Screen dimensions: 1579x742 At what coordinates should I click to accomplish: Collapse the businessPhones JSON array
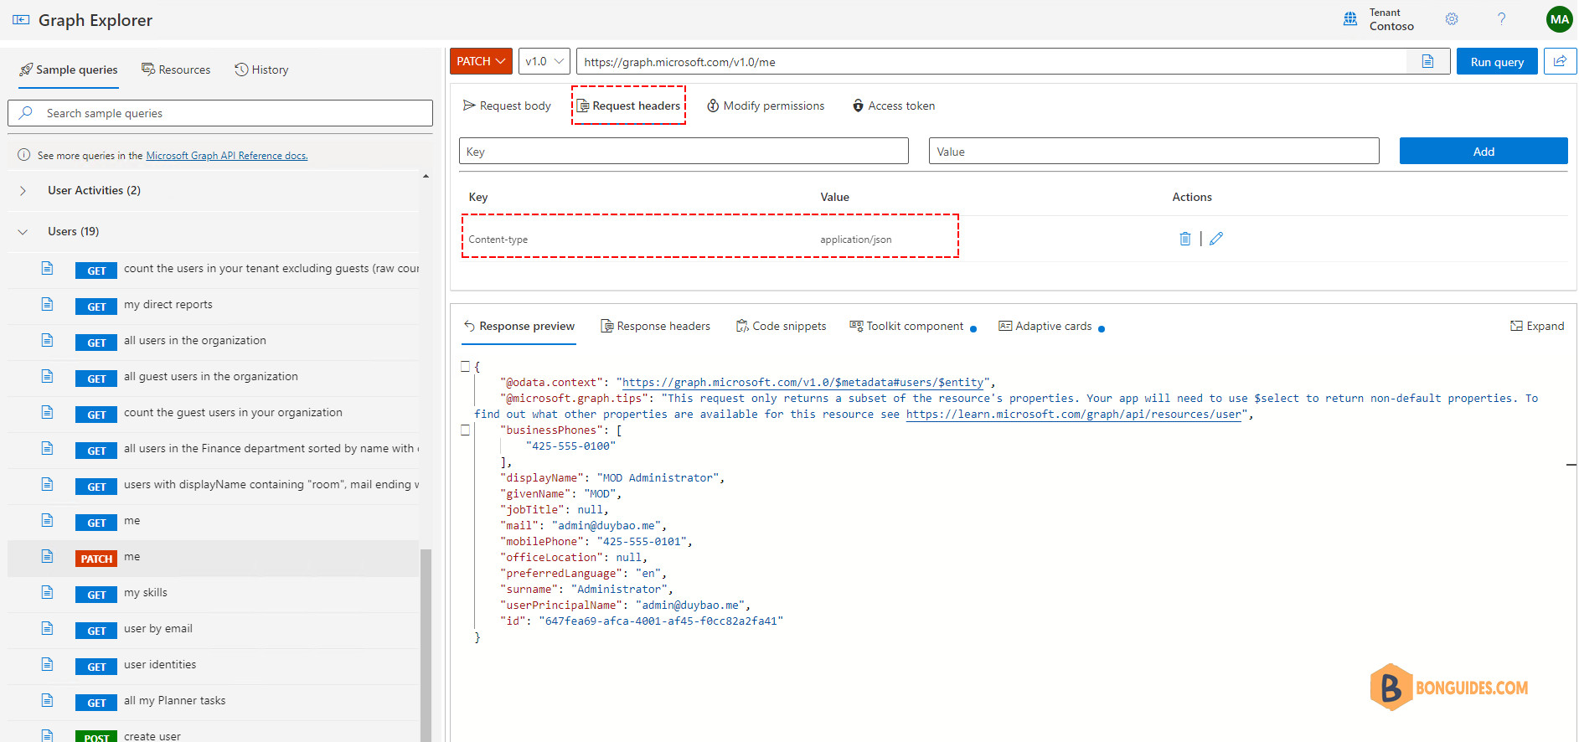point(465,430)
